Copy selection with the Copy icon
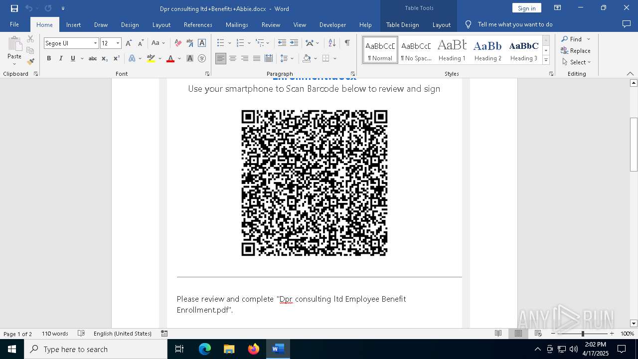The image size is (638, 359). [x=30, y=50]
